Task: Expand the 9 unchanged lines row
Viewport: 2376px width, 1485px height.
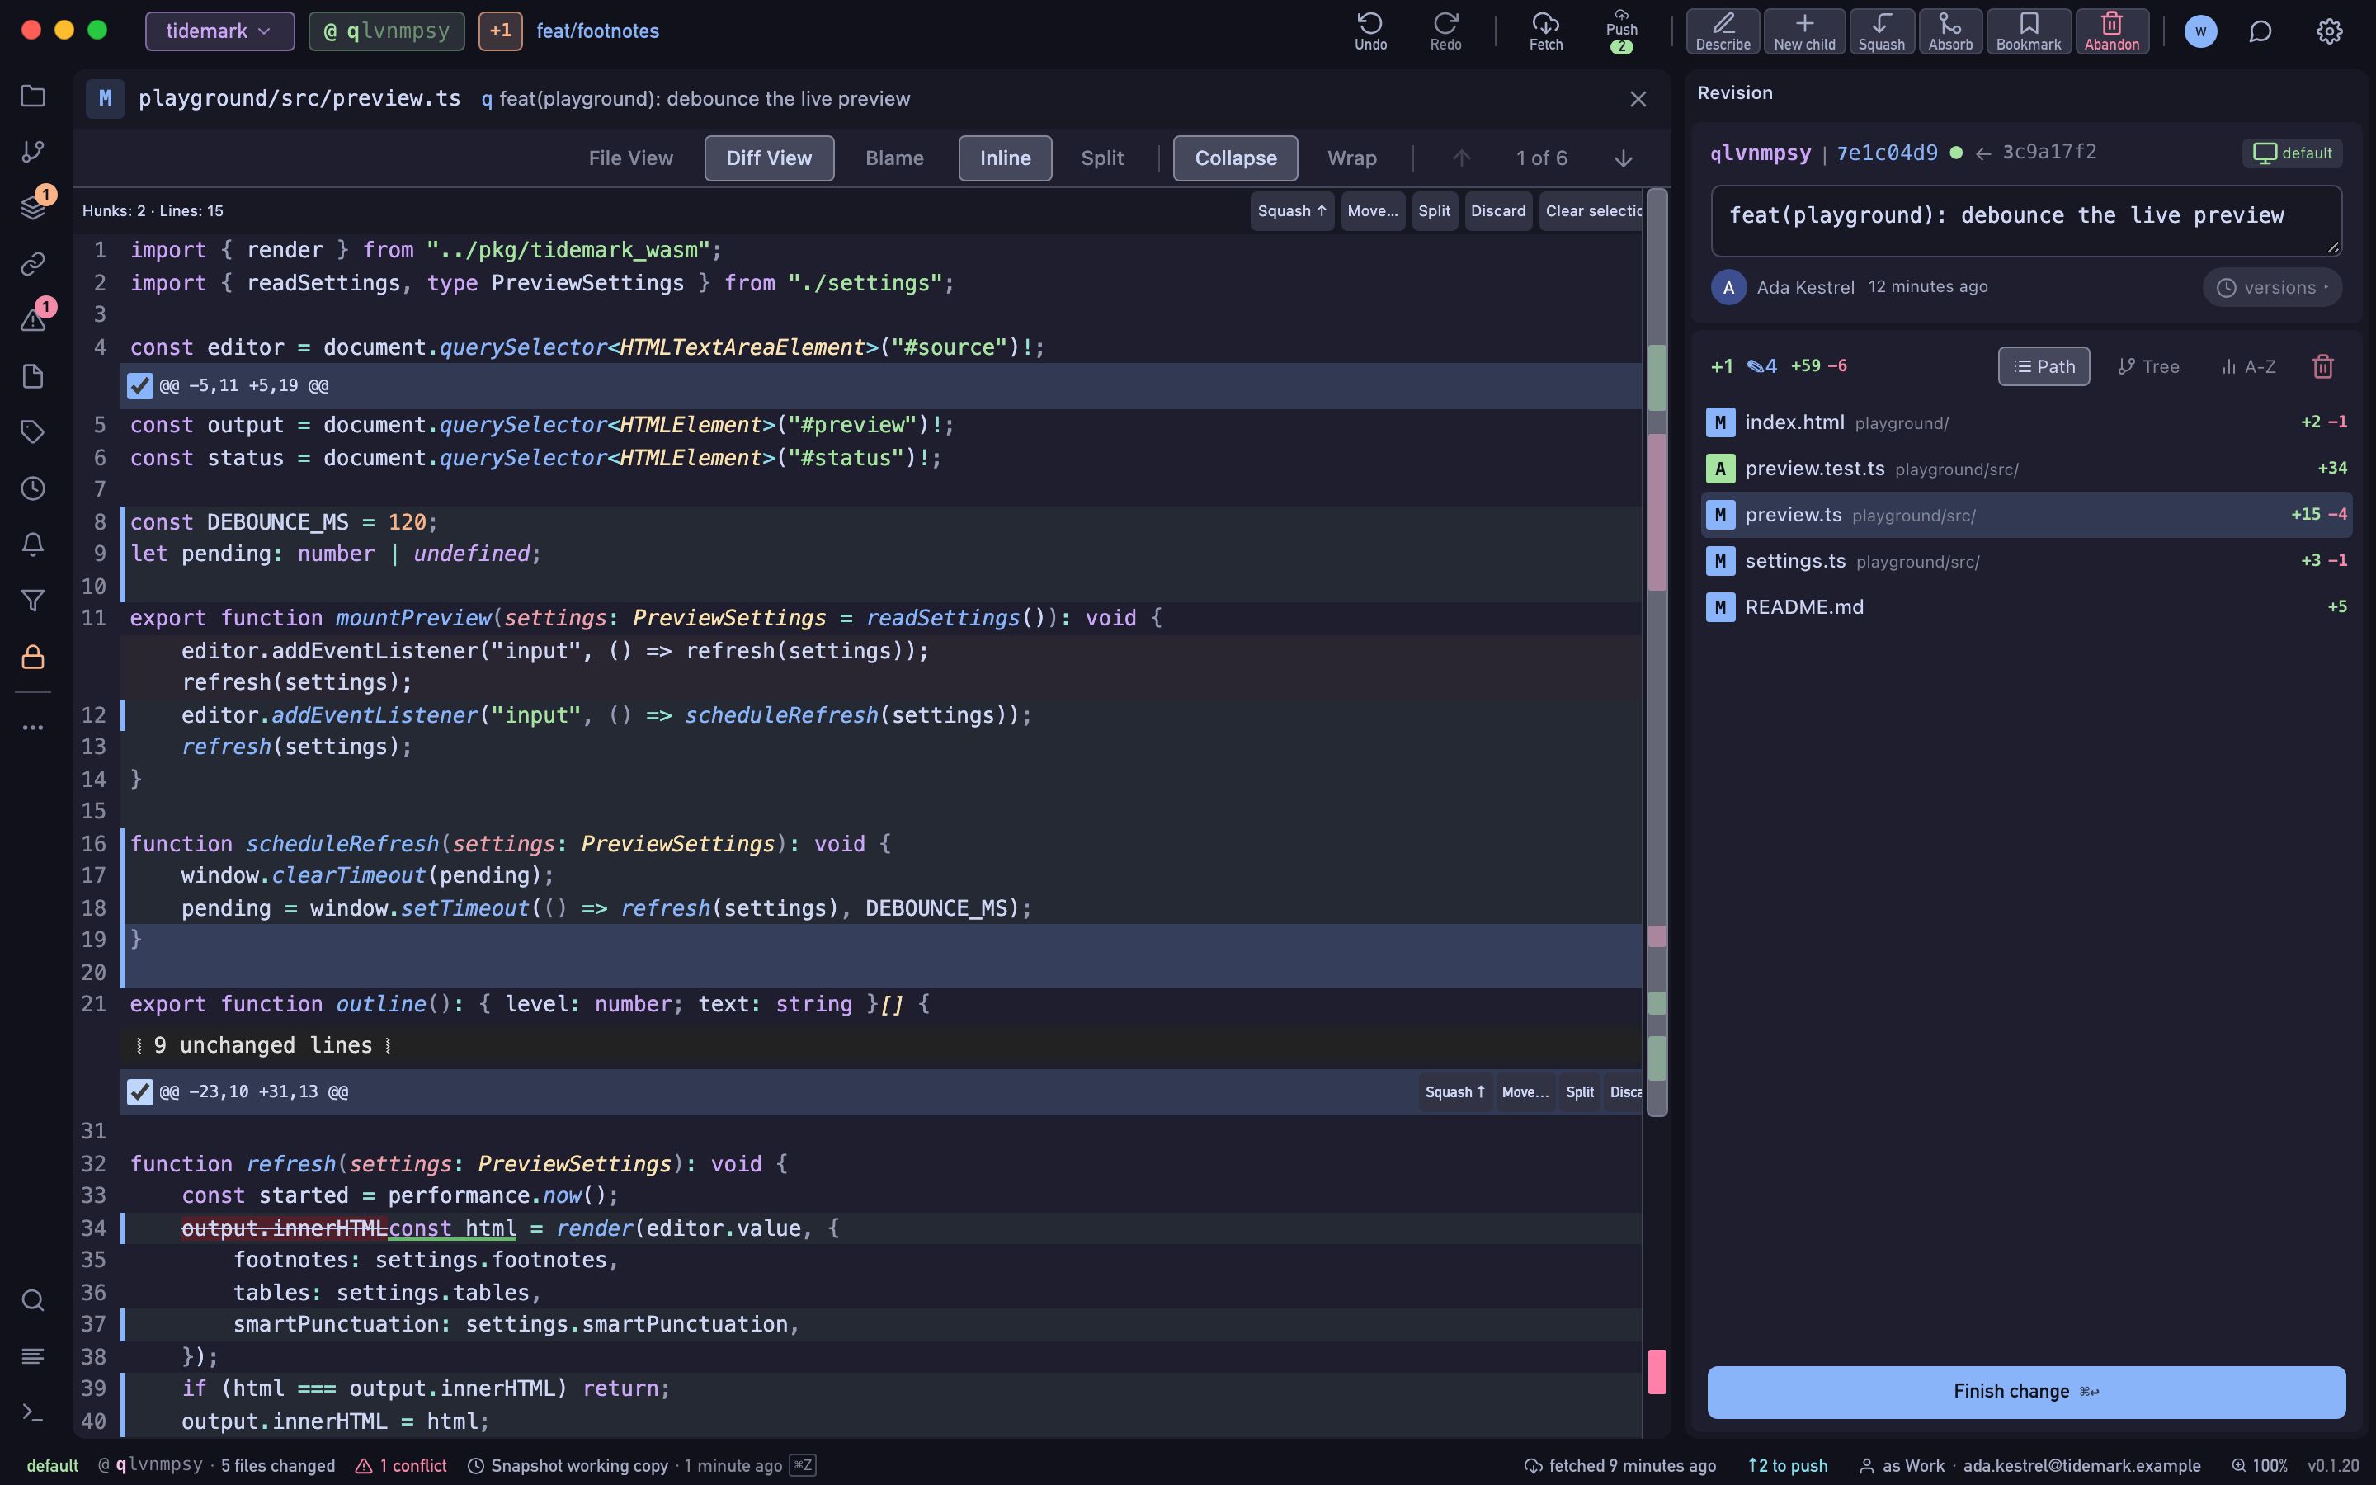Action: pos(881,1045)
